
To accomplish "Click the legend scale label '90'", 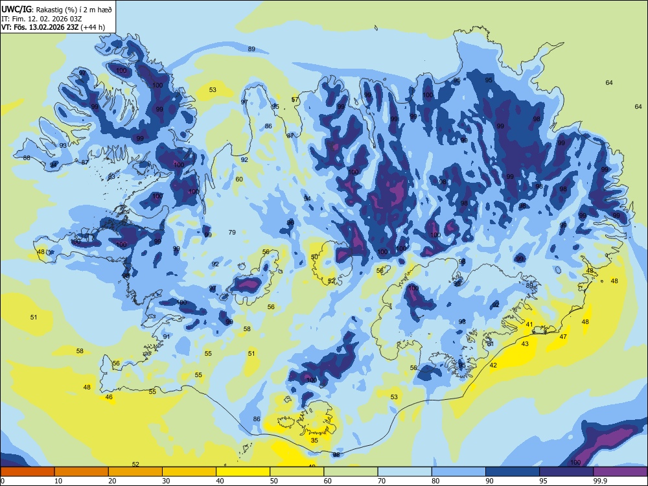I will coord(490,481).
